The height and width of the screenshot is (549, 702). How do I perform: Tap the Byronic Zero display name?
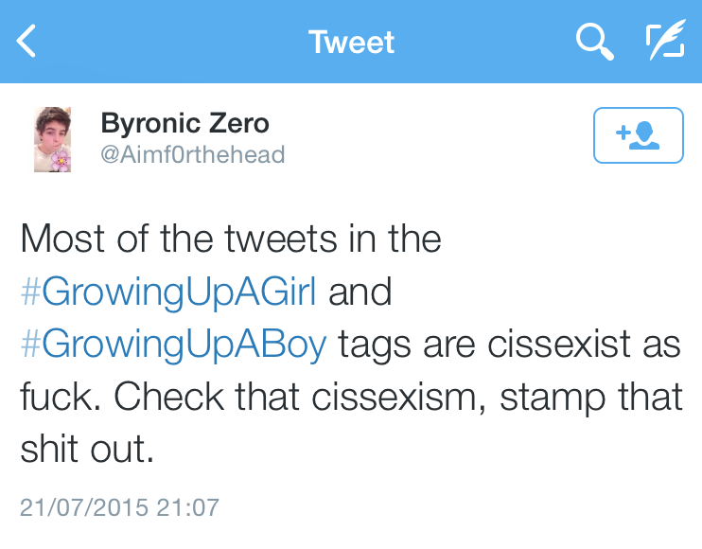184,123
